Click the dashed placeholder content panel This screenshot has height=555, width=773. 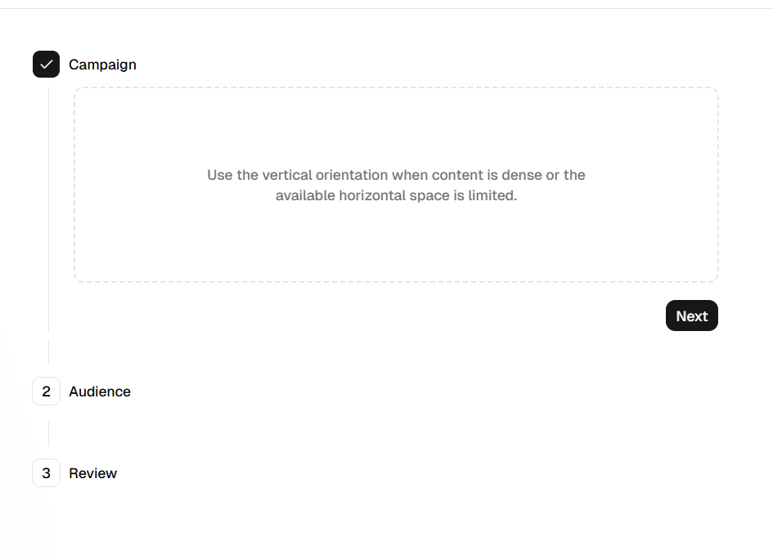point(397,185)
